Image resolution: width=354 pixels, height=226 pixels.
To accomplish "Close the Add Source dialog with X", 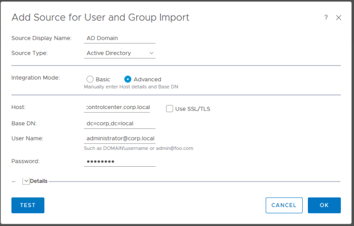I will tap(338, 18).
